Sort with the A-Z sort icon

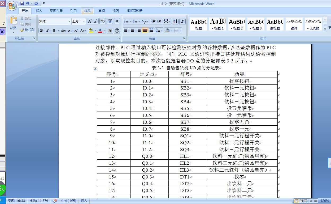click(175, 21)
